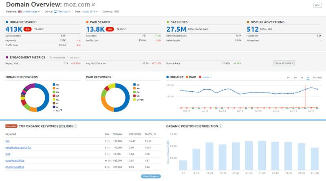The height and width of the screenshot is (181, 326).
Task: Open the United States database dropdown
Action: pos(31,12)
